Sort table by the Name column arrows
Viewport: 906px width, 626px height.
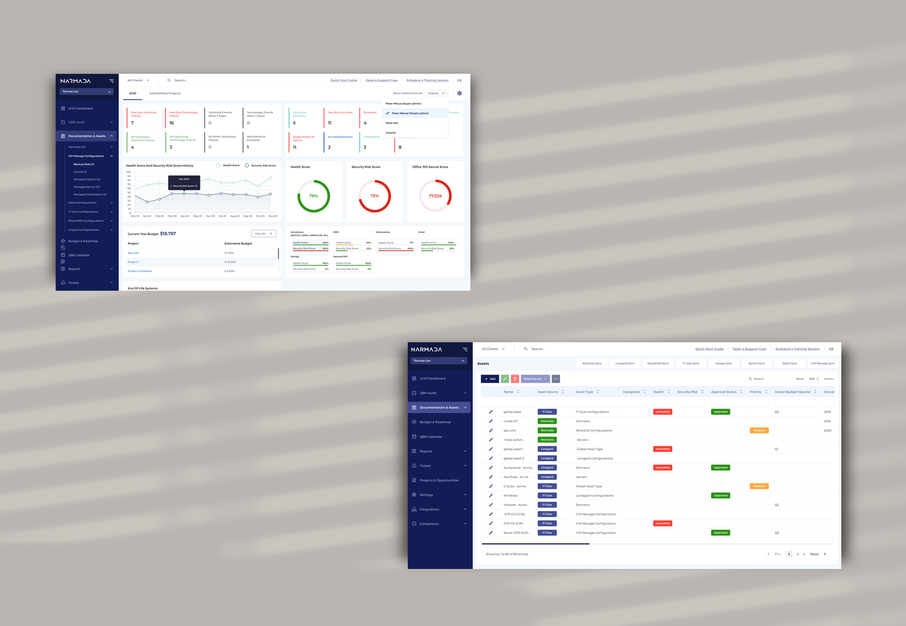518,392
